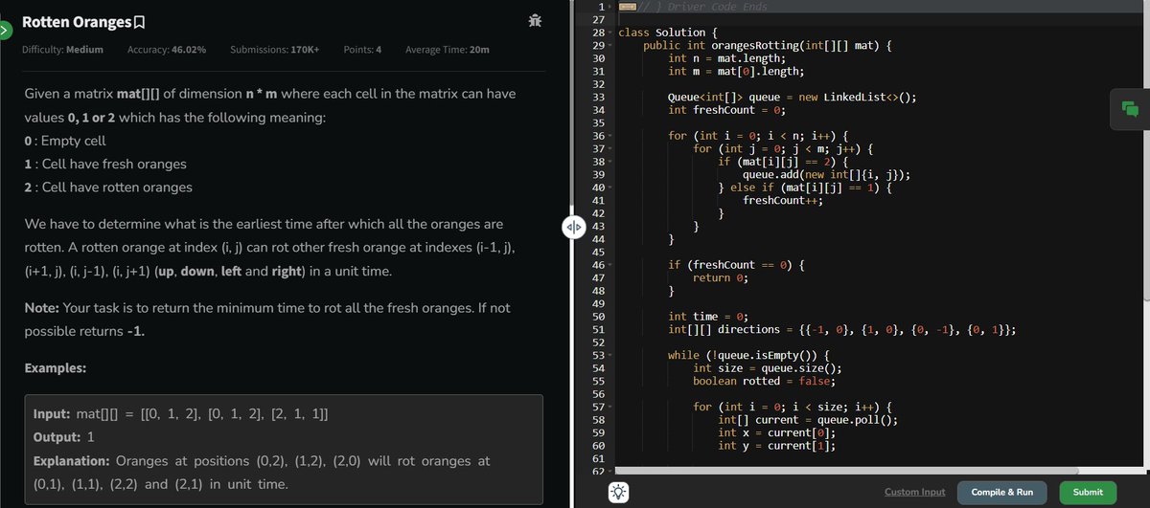Click line number 33 in gutter

(x=599, y=98)
